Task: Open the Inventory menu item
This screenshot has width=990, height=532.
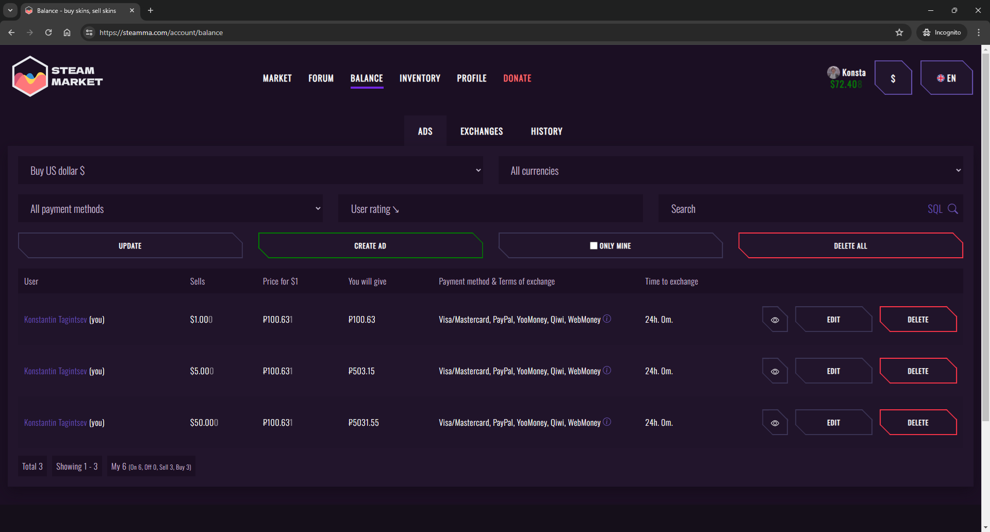Action: [420, 78]
